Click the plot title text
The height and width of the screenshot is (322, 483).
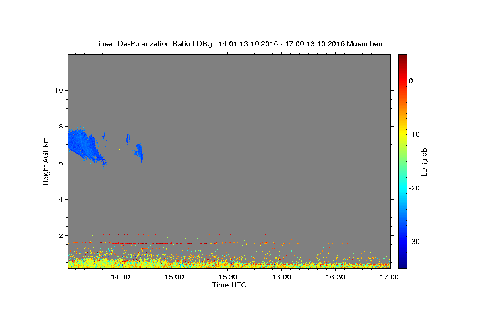pyautogui.click(x=238, y=44)
